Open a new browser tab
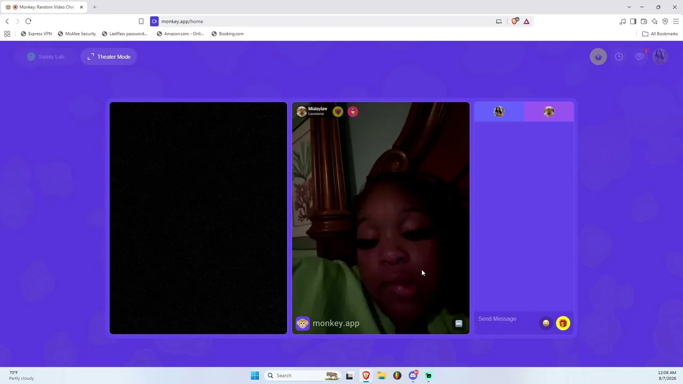 (94, 7)
